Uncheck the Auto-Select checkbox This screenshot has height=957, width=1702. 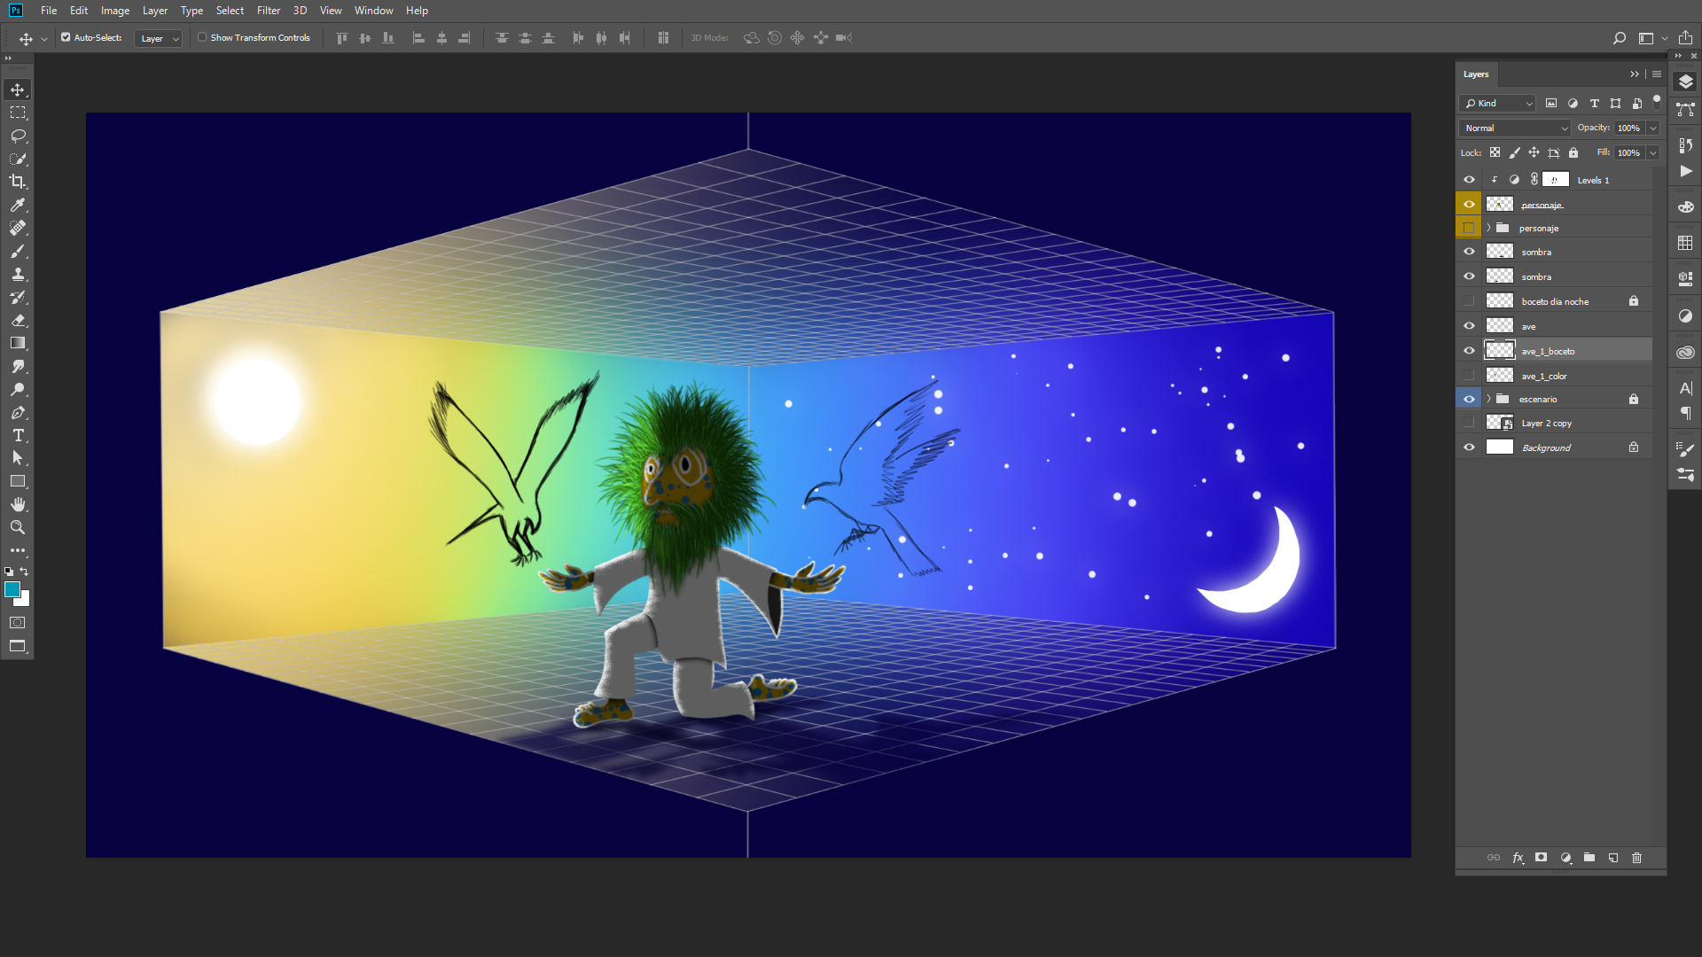(66, 37)
